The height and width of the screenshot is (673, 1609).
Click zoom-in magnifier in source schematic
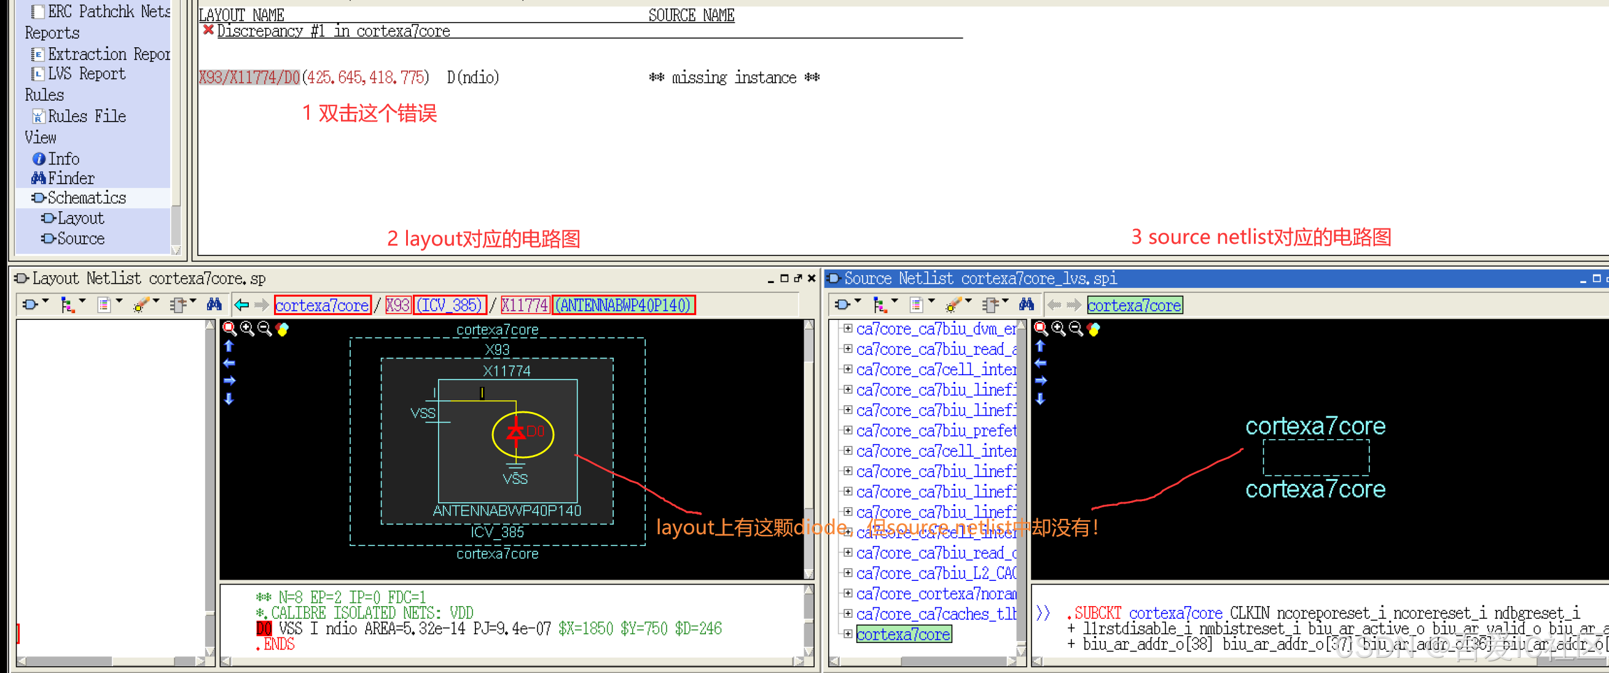click(1058, 329)
